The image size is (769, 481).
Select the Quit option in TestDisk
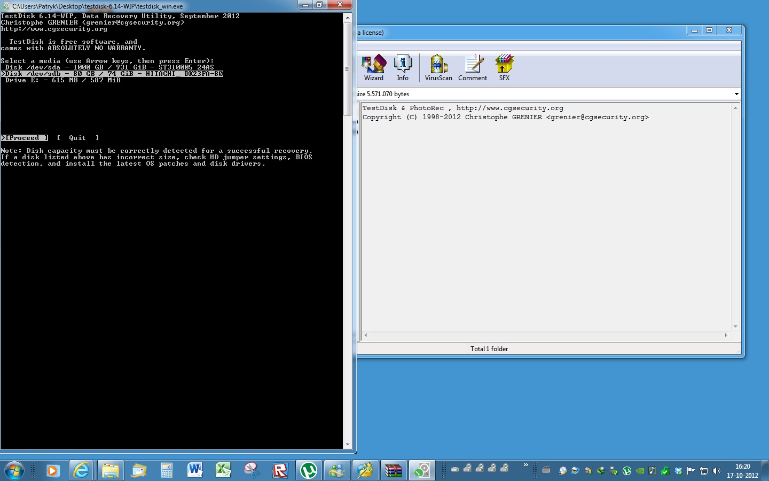77,138
